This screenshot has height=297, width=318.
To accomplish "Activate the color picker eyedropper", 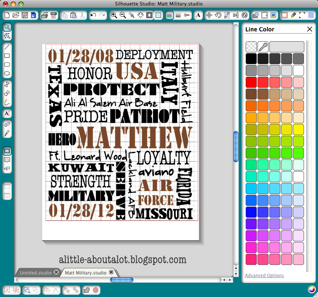I will click(x=263, y=47).
